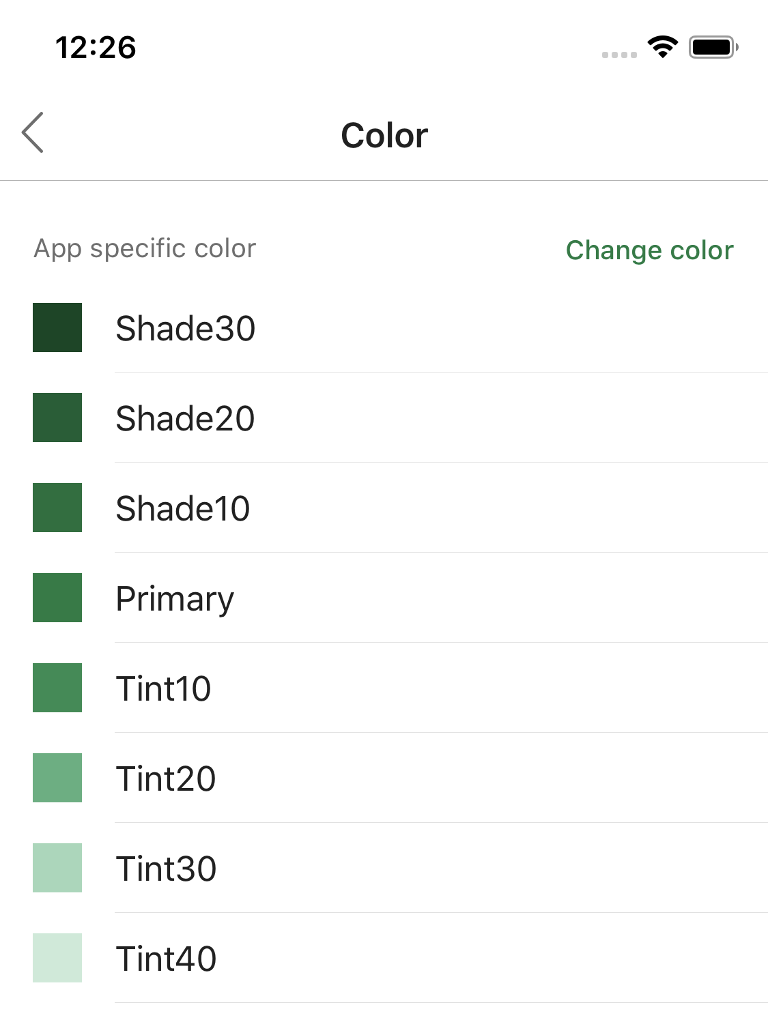Tap the Color title in the header
The width and height of the screenshot is (768, 1022).
(x=384, y=134)
